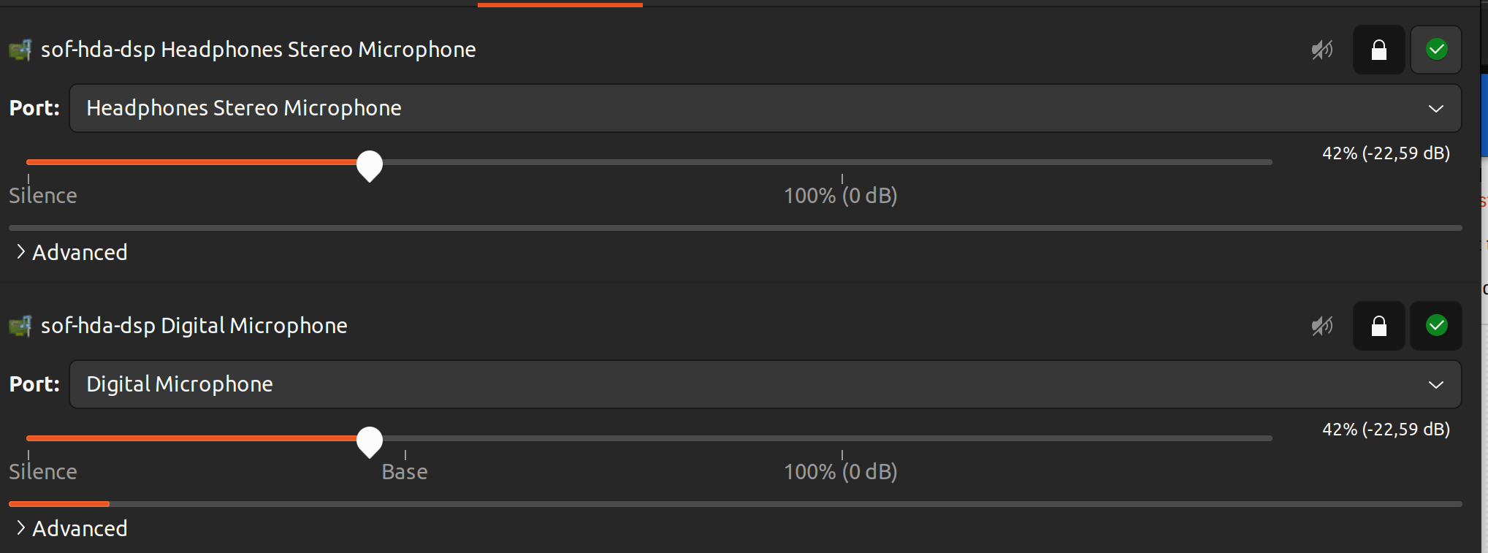
Task: Click the Port label for Digital Microphone
Action: [x=34, y=384]
